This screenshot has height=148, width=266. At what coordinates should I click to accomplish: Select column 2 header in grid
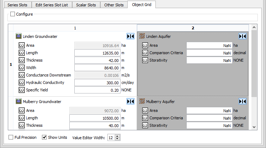pos(193,27)
